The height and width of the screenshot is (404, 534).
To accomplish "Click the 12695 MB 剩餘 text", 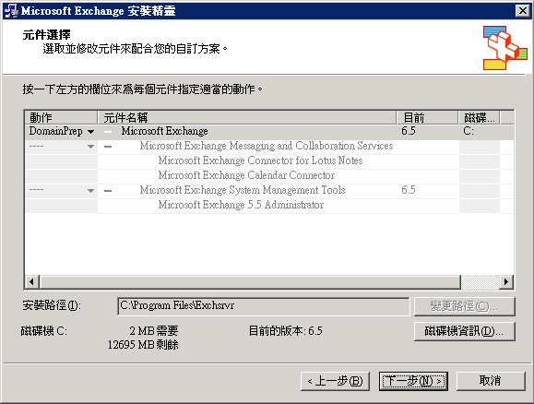I will [x=143, y=345].
